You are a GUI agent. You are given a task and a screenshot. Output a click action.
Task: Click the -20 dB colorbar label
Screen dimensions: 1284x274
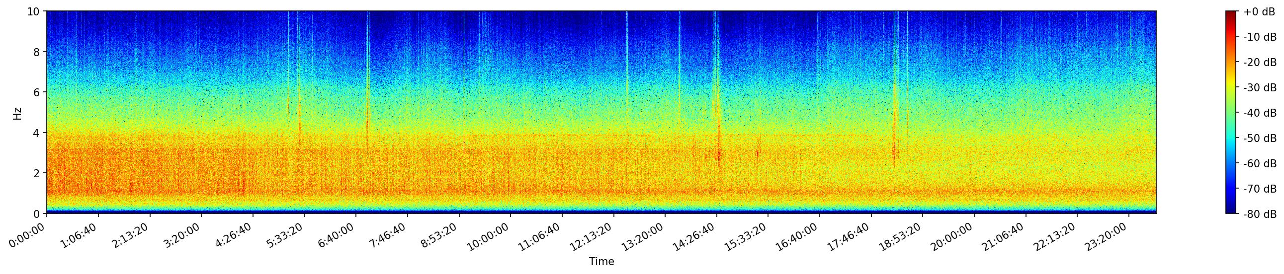pyautogui.click(x=1260, y=63)
